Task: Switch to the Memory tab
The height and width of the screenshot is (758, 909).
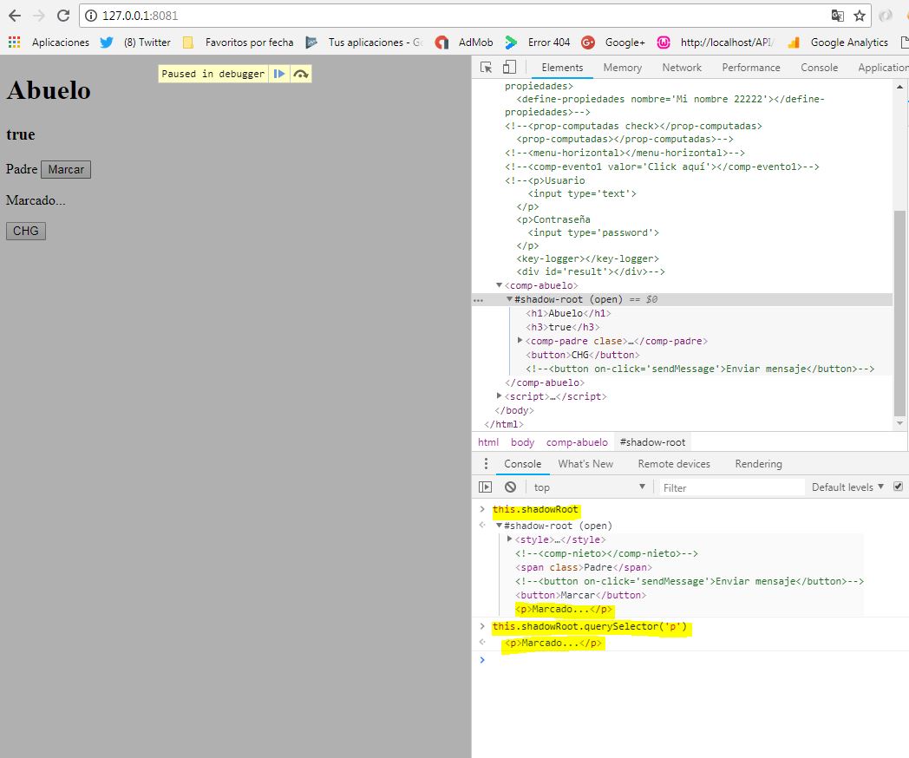Action: 623,68
